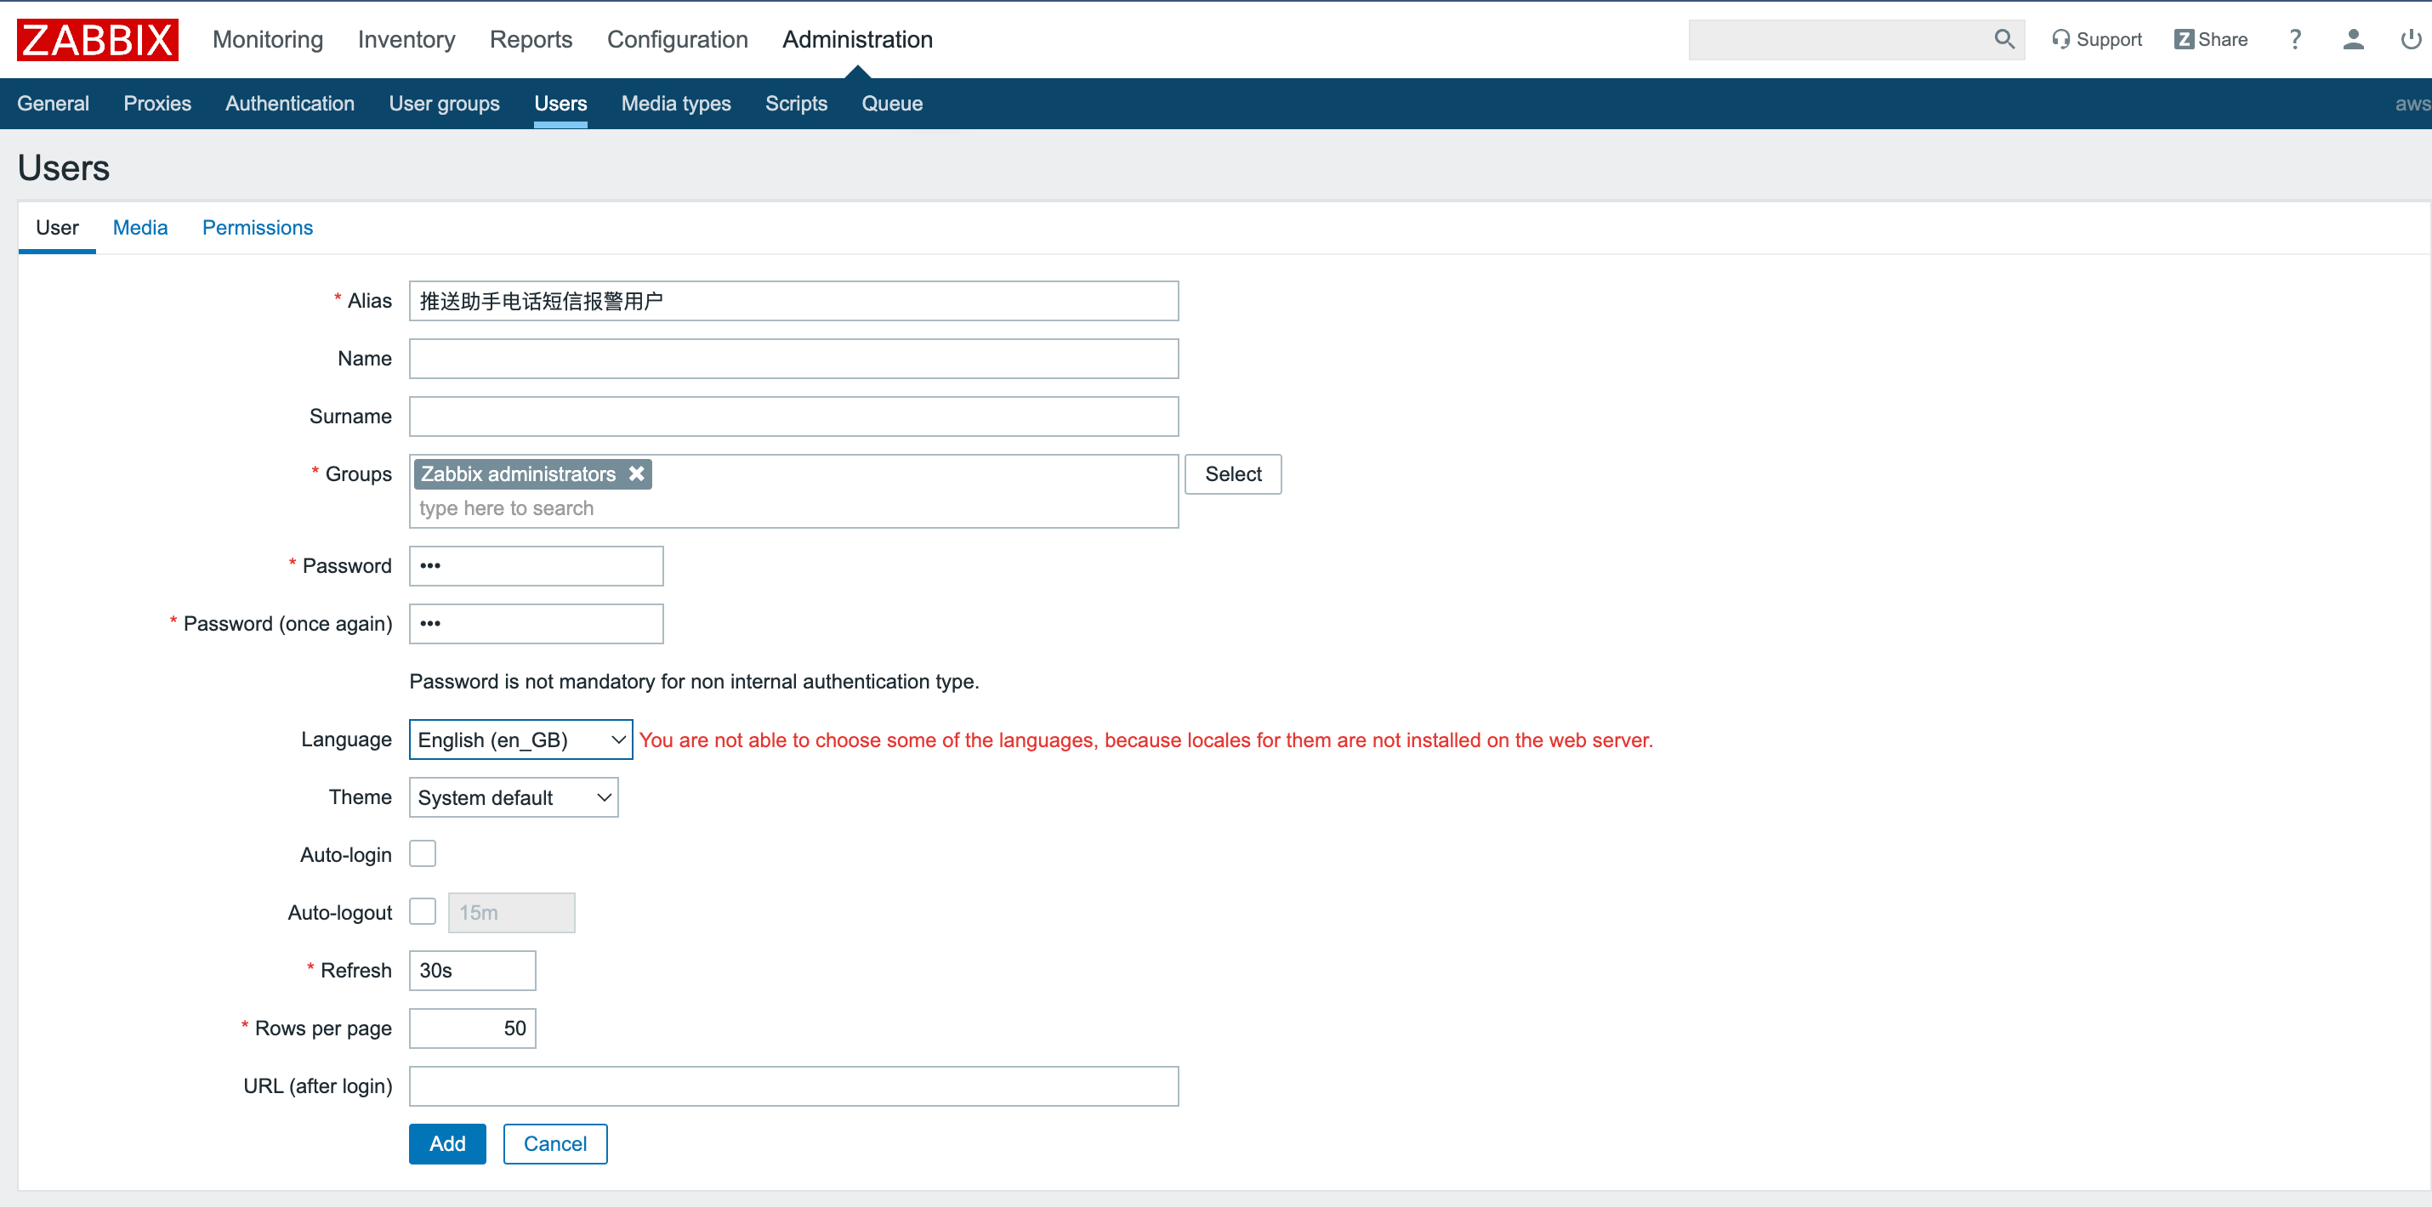This screenshot has width=2432, height=1207.
Task: Switch to the Permissions tab
Action: pyautogui.click(x=257, y=228)
